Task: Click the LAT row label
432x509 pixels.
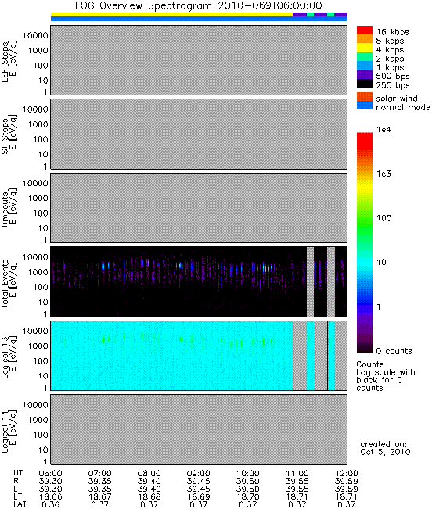Action: (x=20, y=504)
